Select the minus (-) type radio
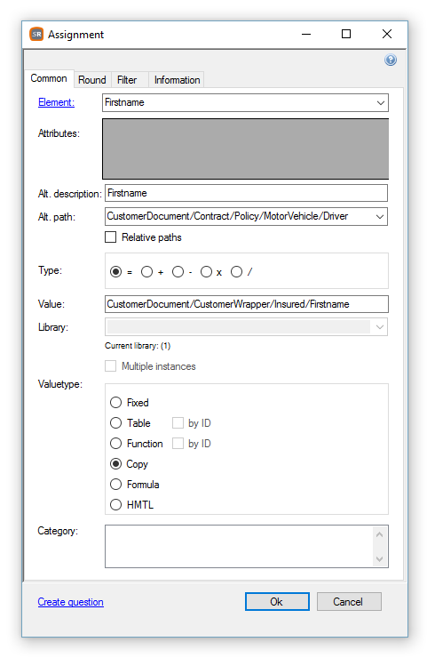This screenshot has width=427, height=658. tap(178, 272)
